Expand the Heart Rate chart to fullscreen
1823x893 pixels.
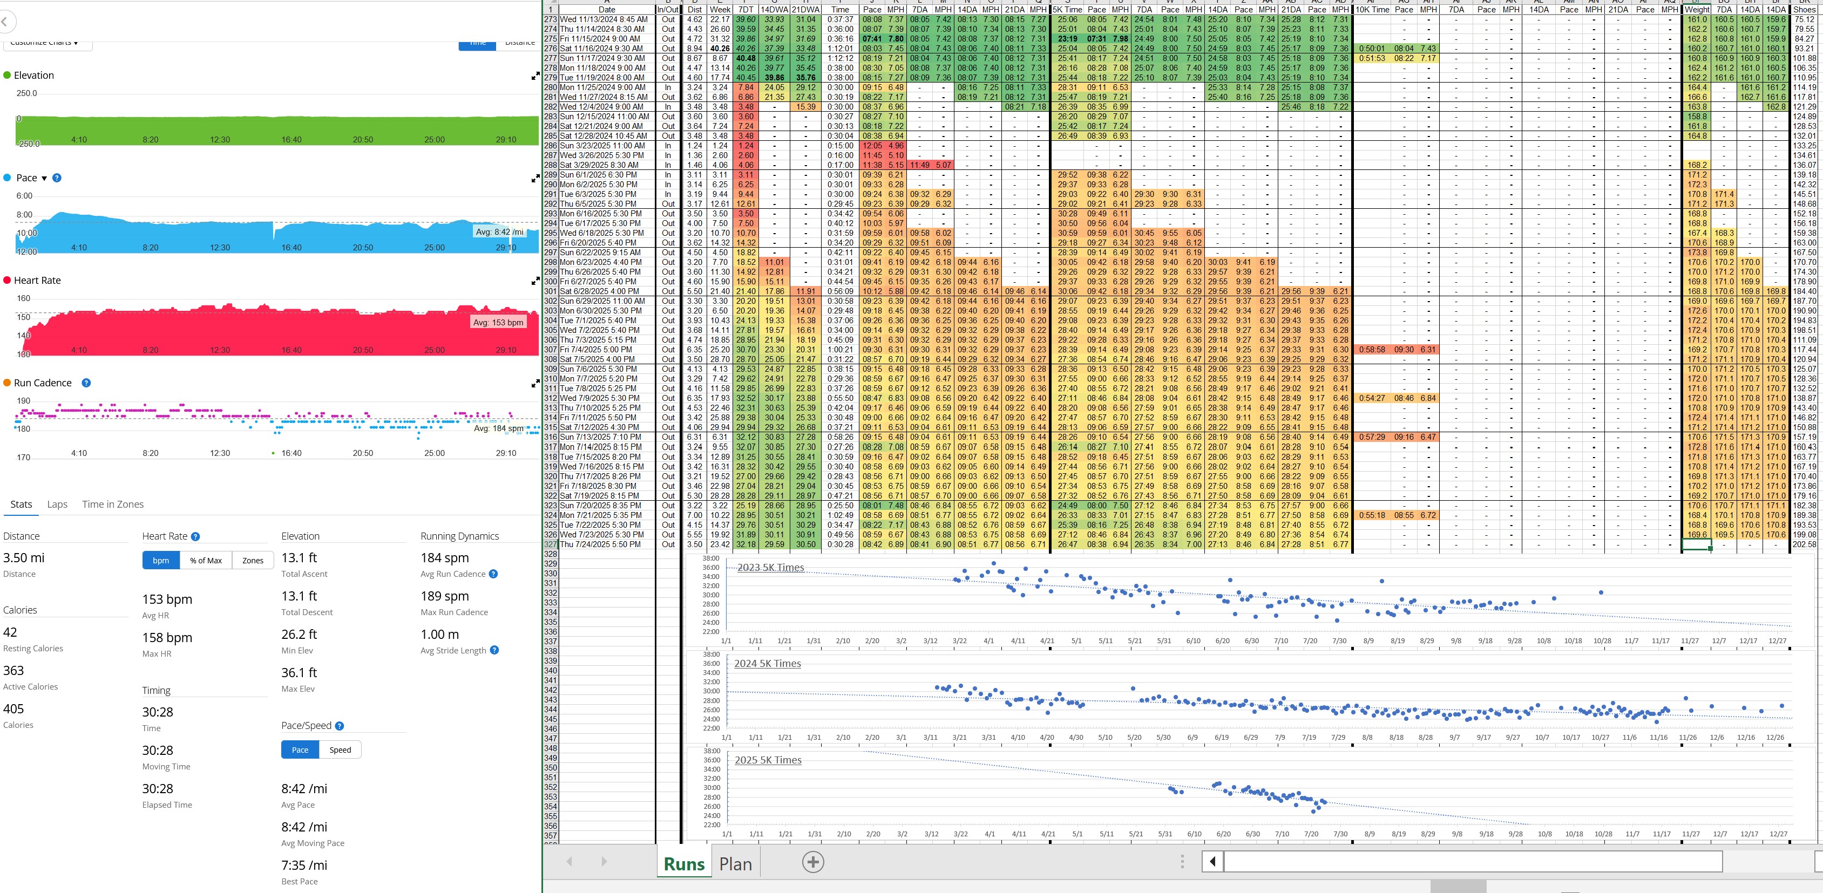coord(535,281)
